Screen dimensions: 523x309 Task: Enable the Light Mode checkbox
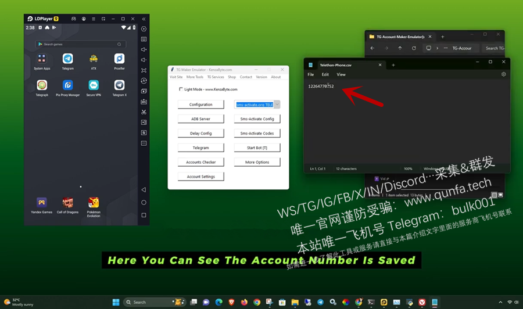(x=181, y=89)
